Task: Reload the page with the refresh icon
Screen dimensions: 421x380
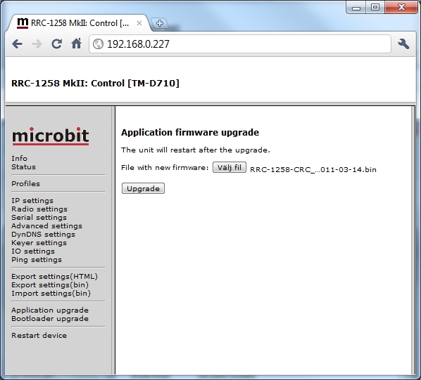Action: (56, 44)
